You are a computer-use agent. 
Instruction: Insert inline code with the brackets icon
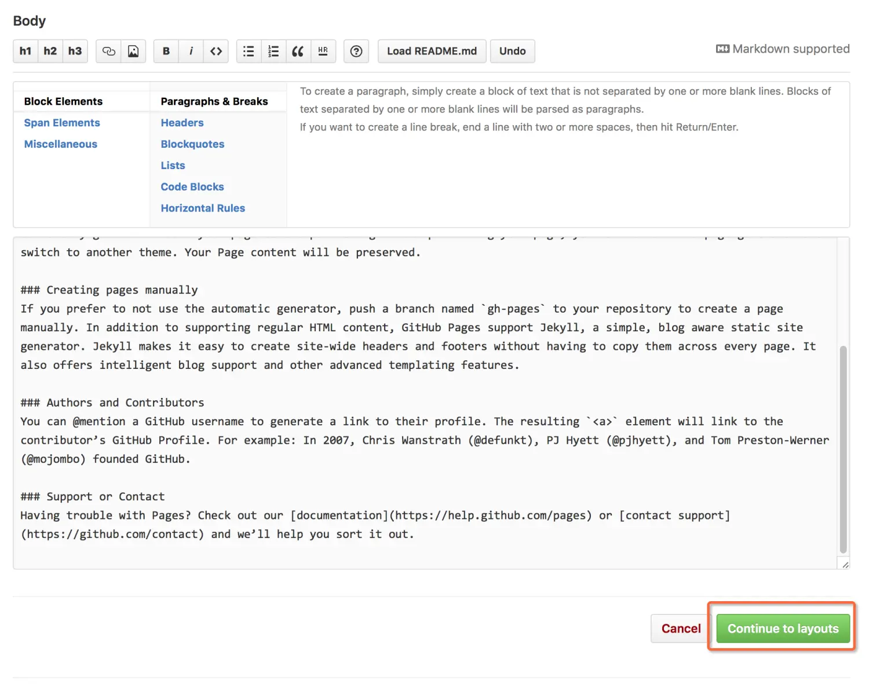pos(216,51)
